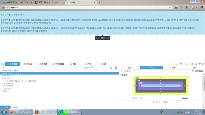The height and width of the screenshot is (115, 205).
Task: Click the split console button in toolbar
Action: 181,64
